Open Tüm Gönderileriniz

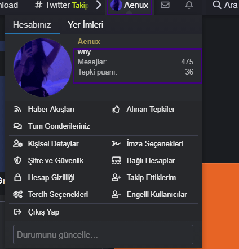[x=59, y=126]
